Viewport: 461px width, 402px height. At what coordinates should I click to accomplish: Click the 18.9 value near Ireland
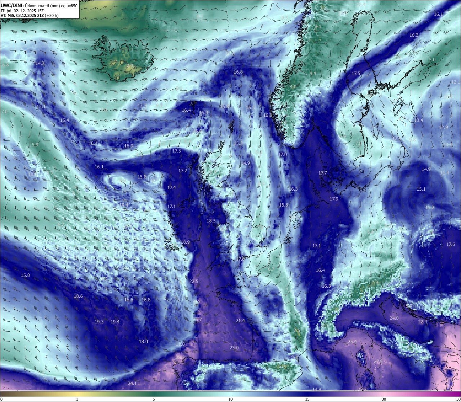coord(185,242)
